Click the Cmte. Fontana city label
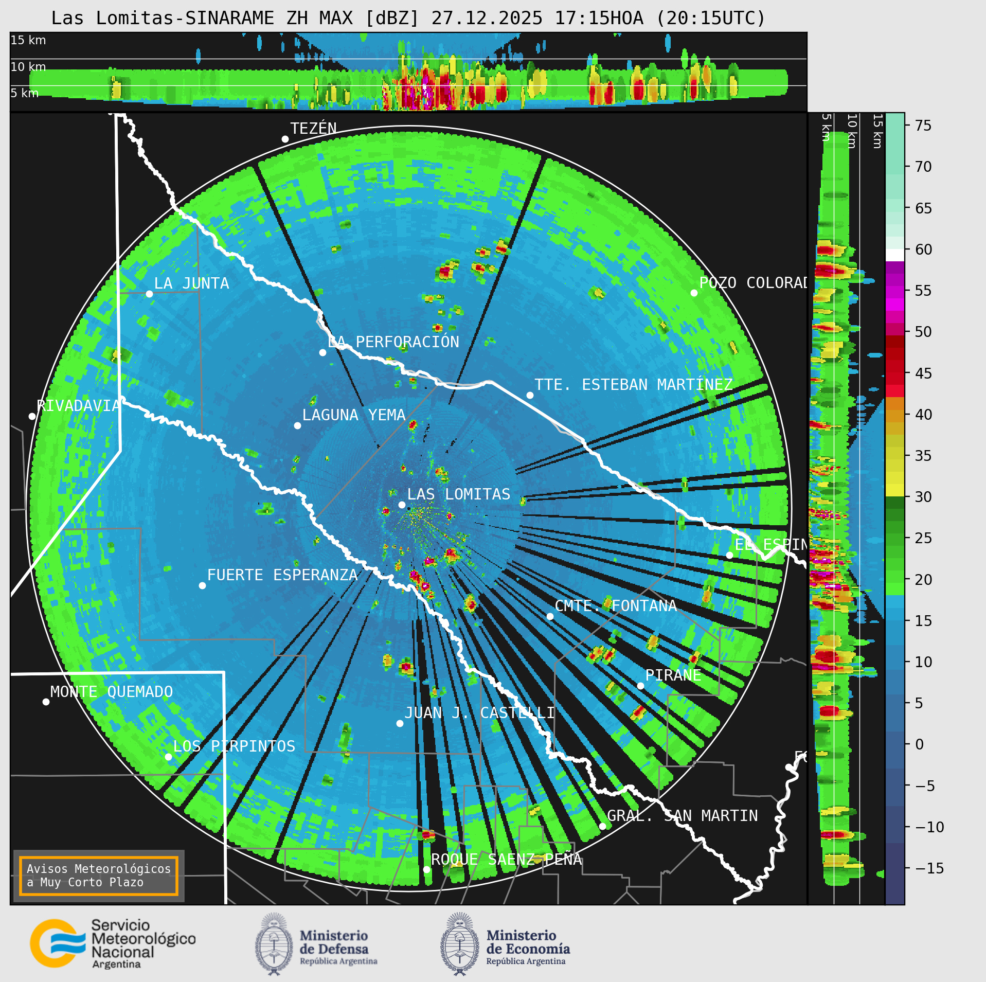Image resolution: width=986 pixels, height=982 pixels. 616,606
